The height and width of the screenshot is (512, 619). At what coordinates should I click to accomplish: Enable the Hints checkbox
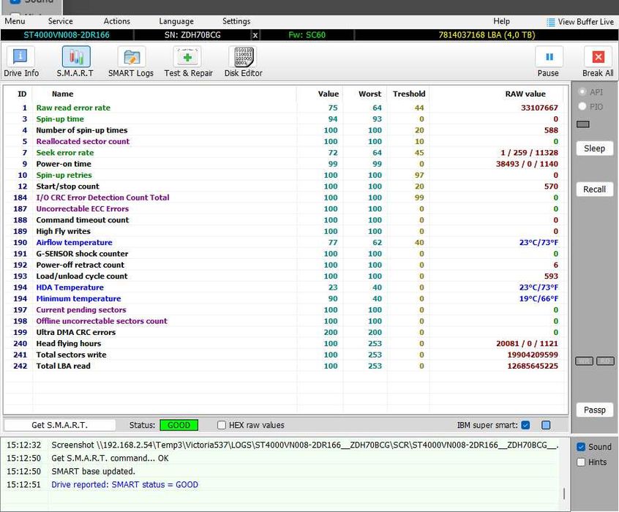tap(581, 462)
